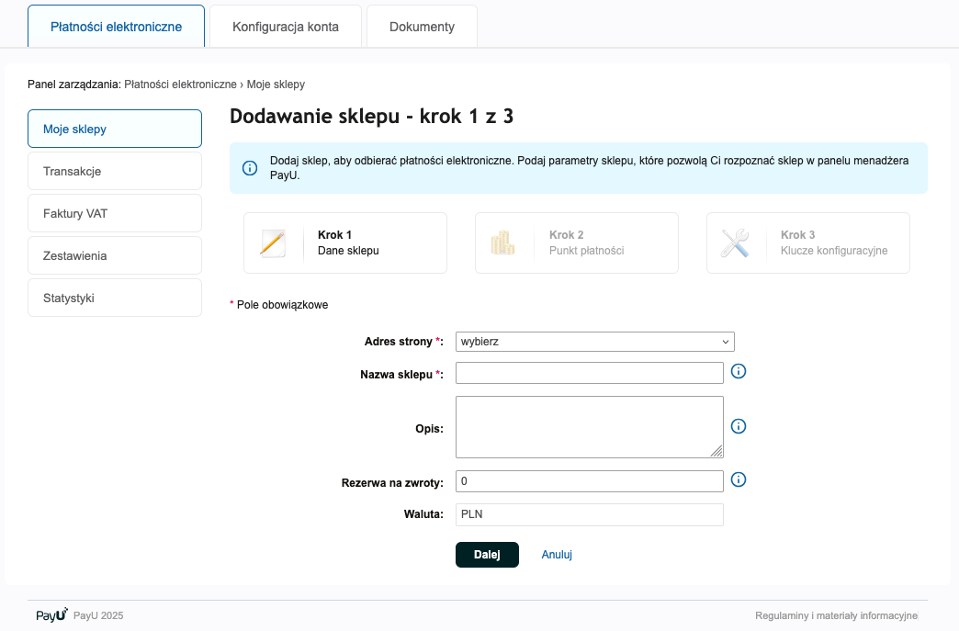Click info icon beside Opis field

click(x=738, y=426)
